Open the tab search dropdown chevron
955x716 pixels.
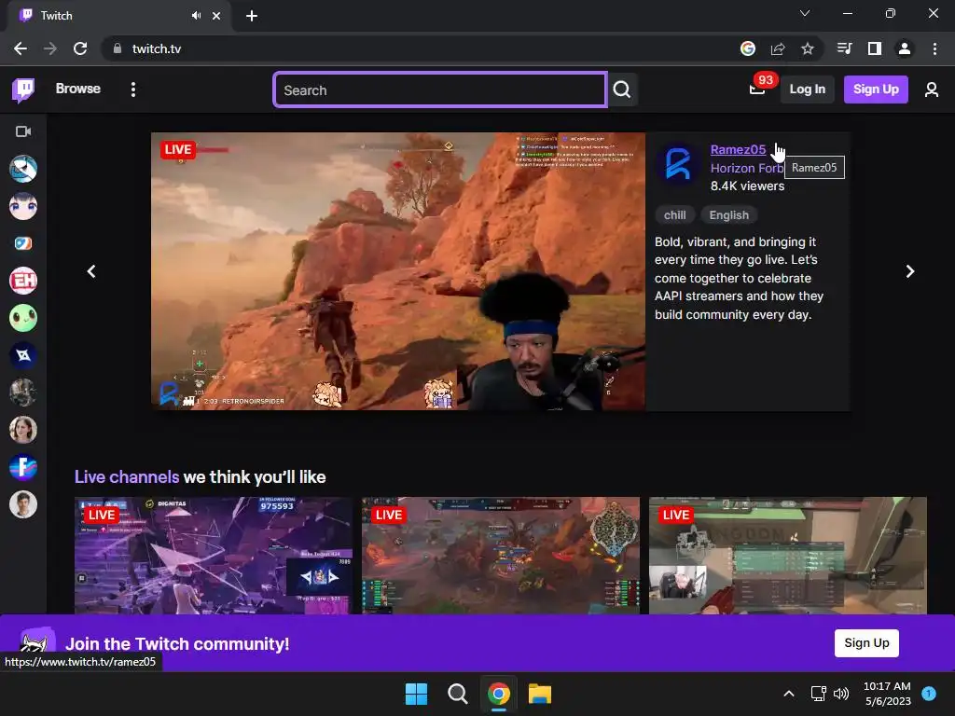click(805, 13)
